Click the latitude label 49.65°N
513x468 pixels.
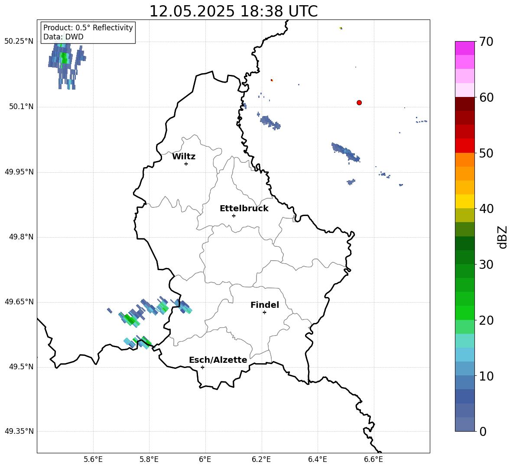(x=19, y=302)
